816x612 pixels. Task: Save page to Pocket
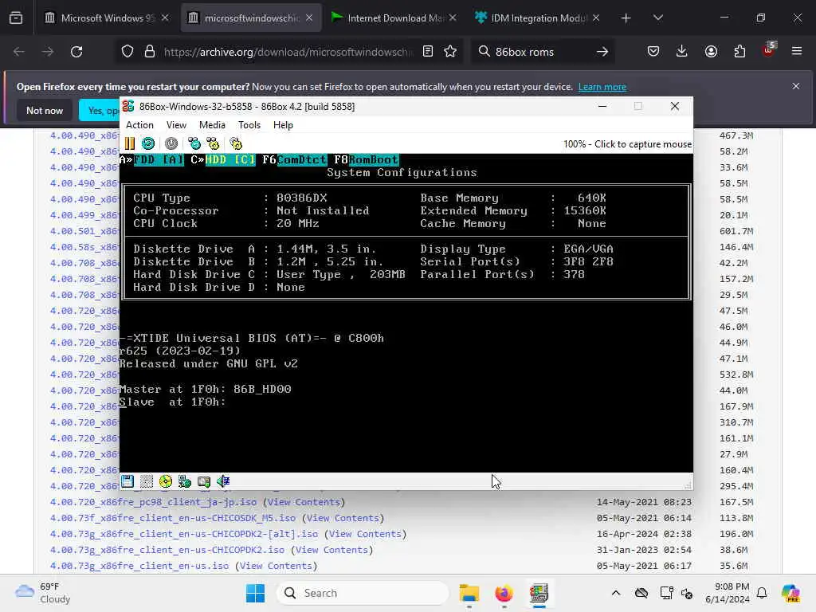(x=653, y=52)
